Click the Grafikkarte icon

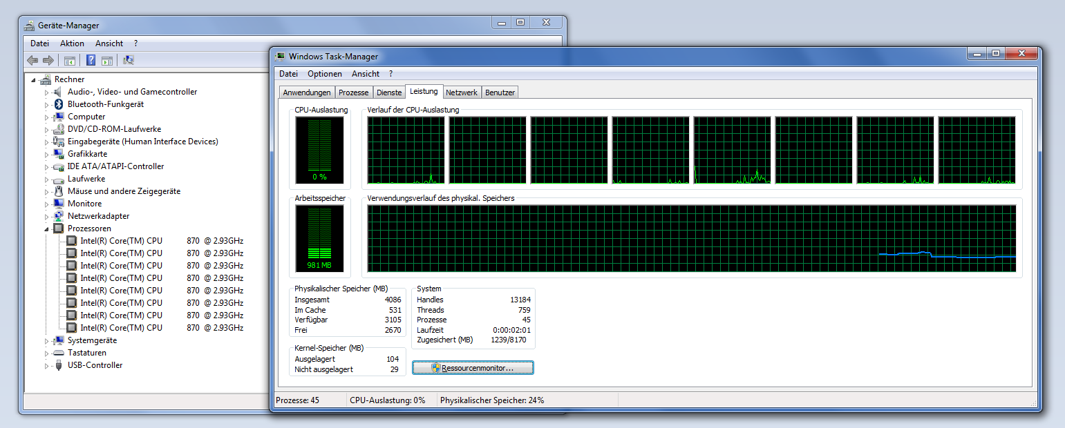[x=59, y=154]
